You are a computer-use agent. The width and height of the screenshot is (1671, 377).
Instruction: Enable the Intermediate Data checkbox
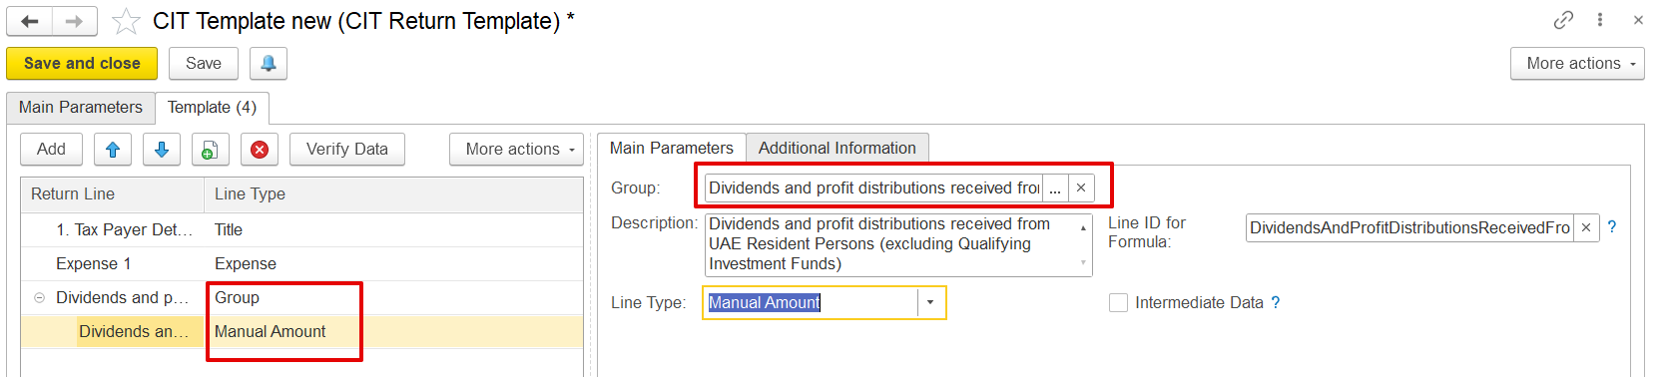(1118, 302)
